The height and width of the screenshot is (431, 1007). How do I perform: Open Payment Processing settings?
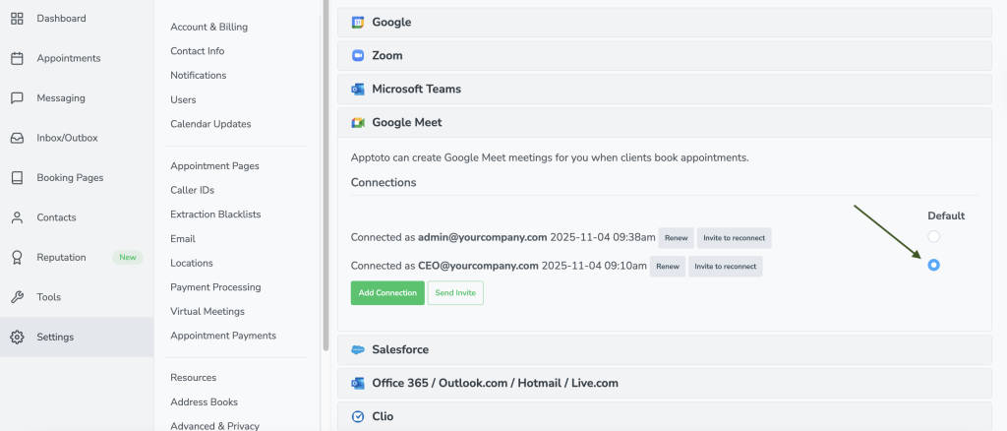[215, 287]
